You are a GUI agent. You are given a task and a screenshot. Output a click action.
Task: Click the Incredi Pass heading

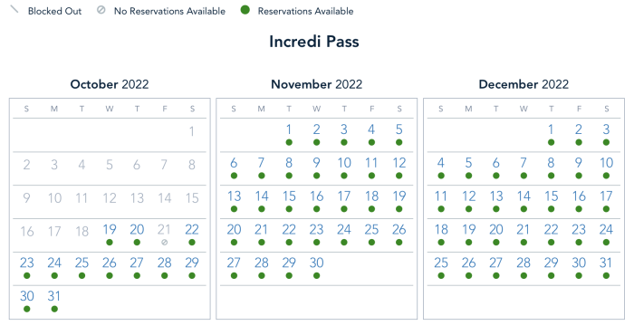click(314, 42)
